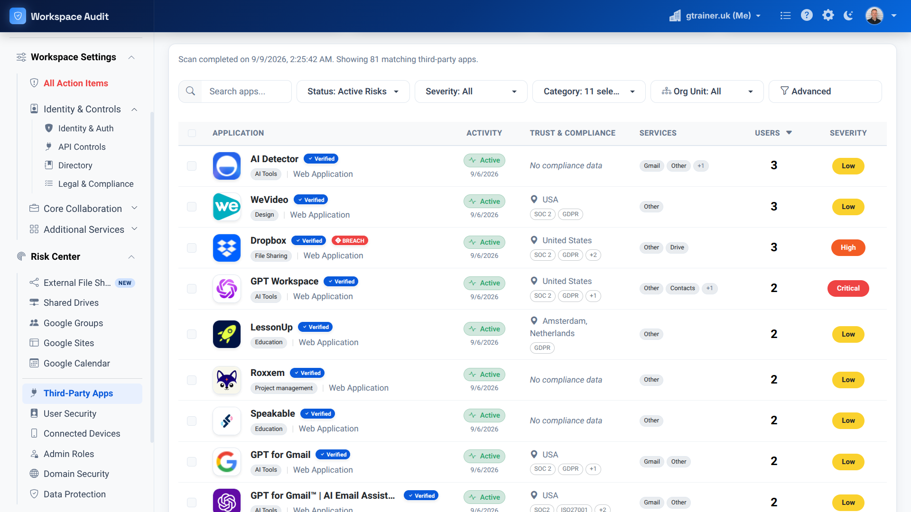
Task: Toggle the select-all checkbox in table header
Action: tap(192, 133)
